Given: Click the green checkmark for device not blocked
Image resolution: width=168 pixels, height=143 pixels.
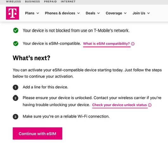Looking at the screenshot, I should coord(16,31).
